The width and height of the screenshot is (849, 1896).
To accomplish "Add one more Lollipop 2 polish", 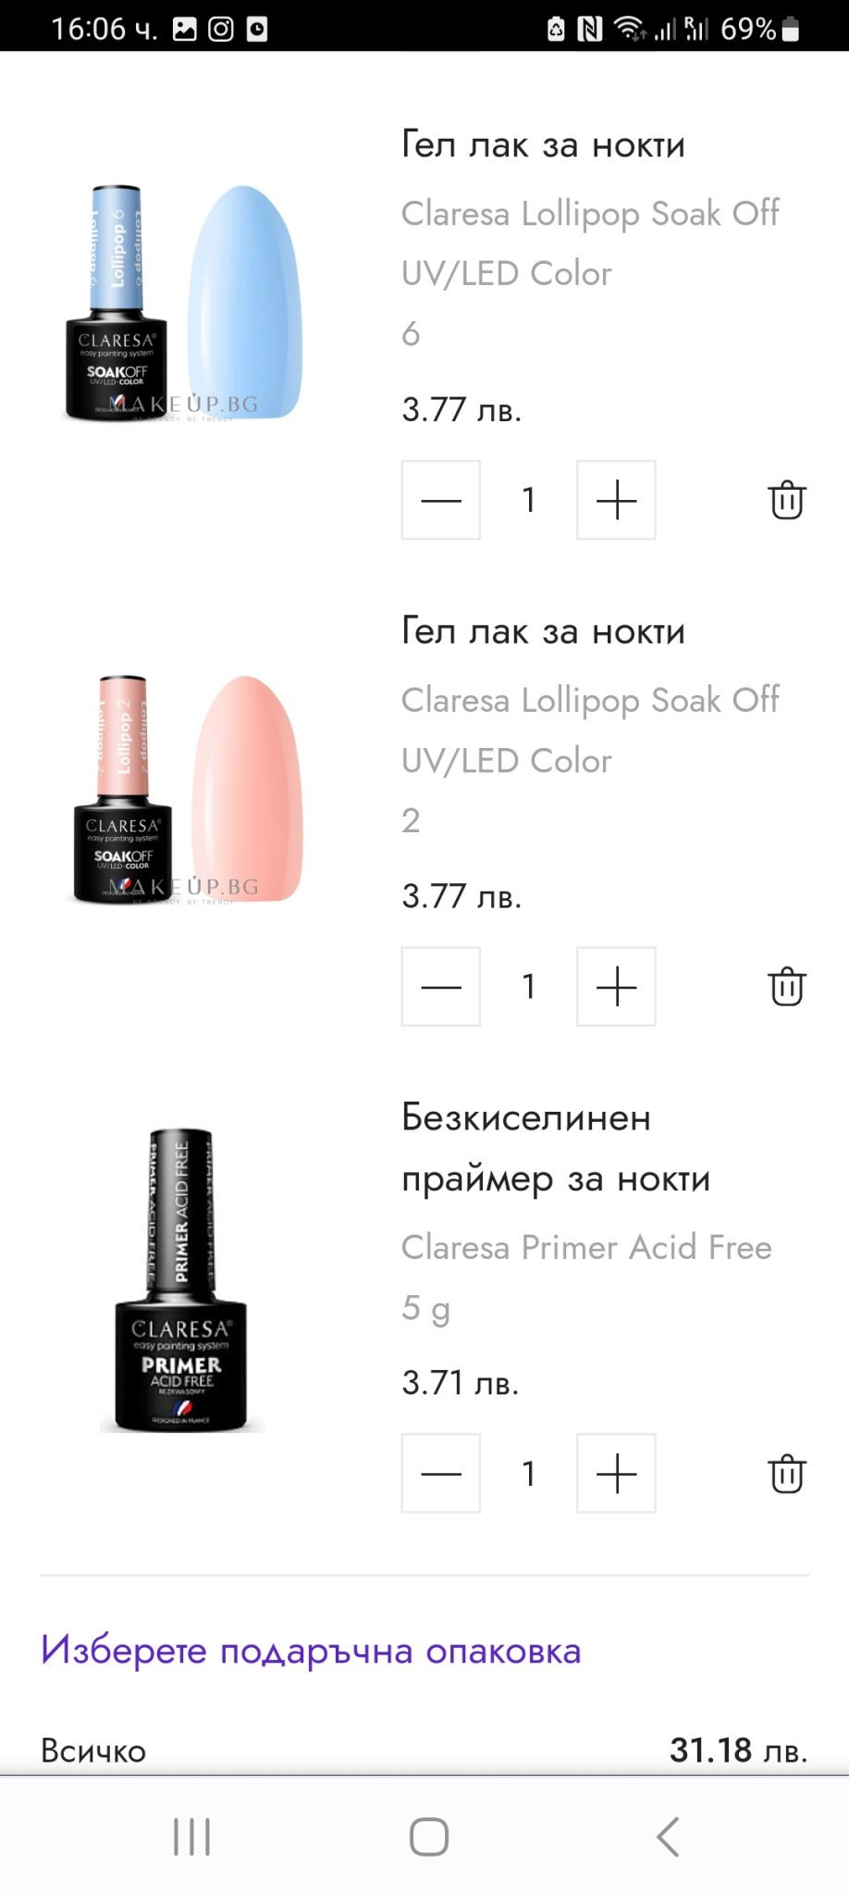I will click(616, 987).
